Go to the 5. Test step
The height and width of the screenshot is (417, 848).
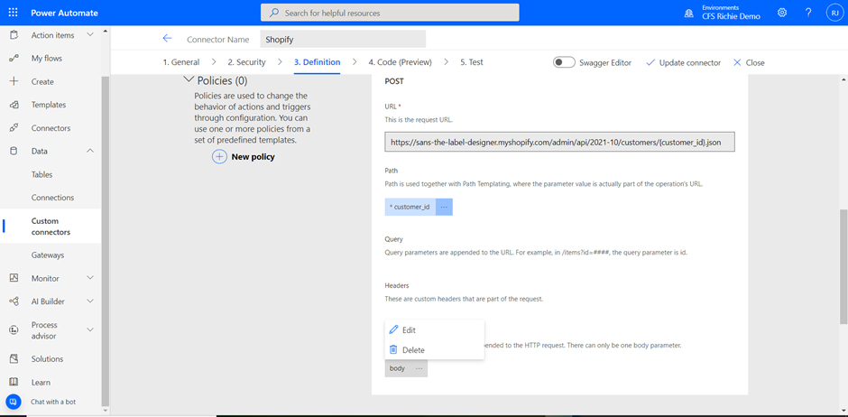tap(472, 62)
